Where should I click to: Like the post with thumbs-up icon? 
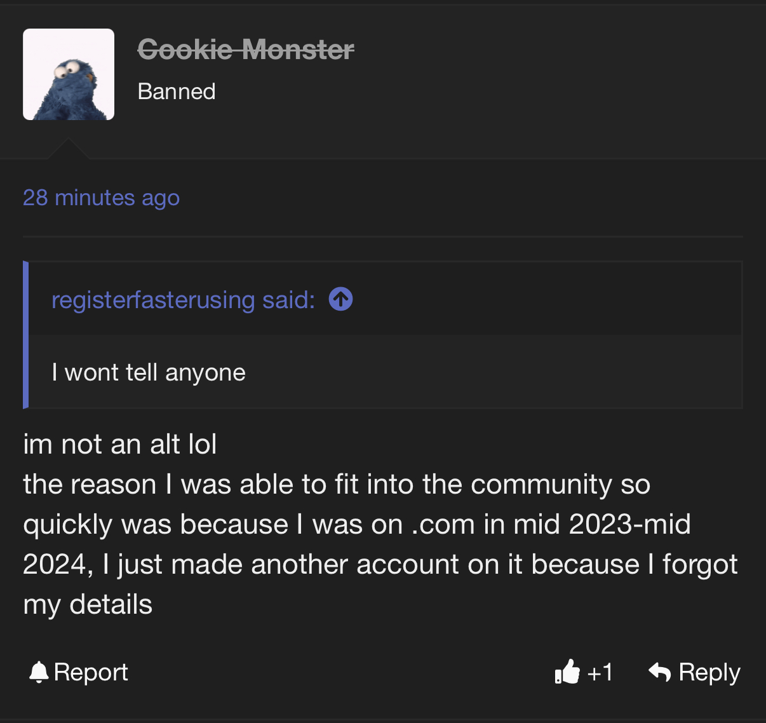(567, 672)
